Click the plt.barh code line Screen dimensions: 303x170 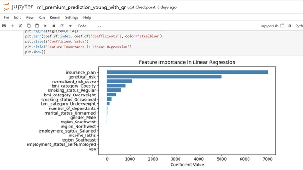pyautogui.click(x=93, y=36)
